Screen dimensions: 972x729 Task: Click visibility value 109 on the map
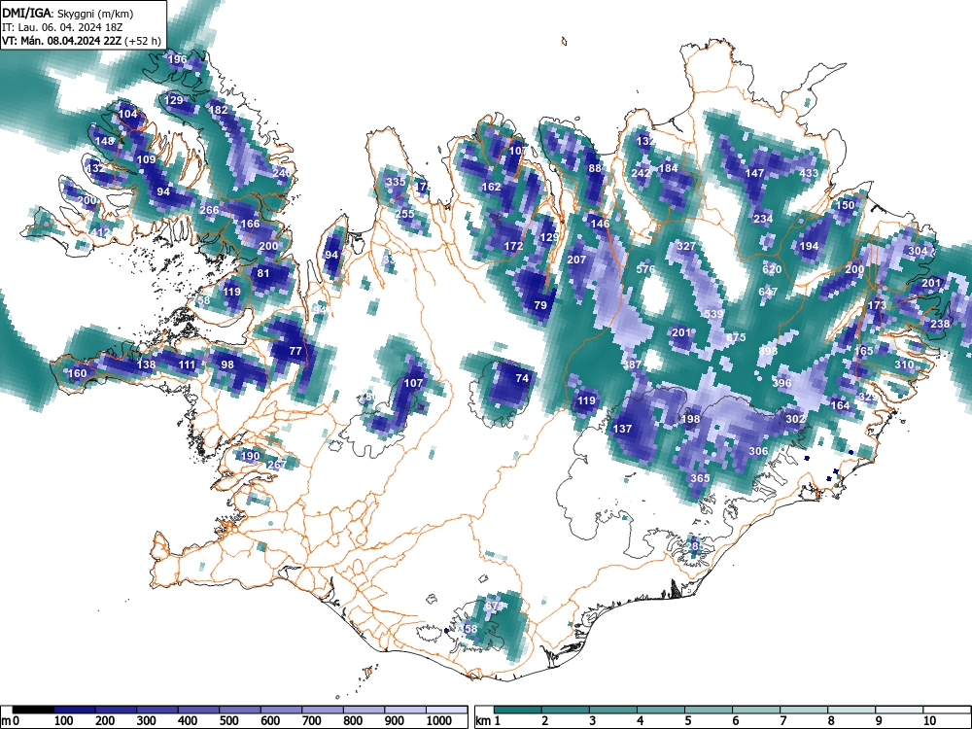pyautogui.click(x=146, y=159)
